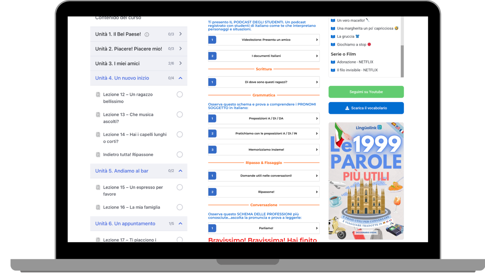The image size is (485, 273).
Task: Click the document icon beside Lezione 15
Action: pyautogui.click(x=98, y=187)
